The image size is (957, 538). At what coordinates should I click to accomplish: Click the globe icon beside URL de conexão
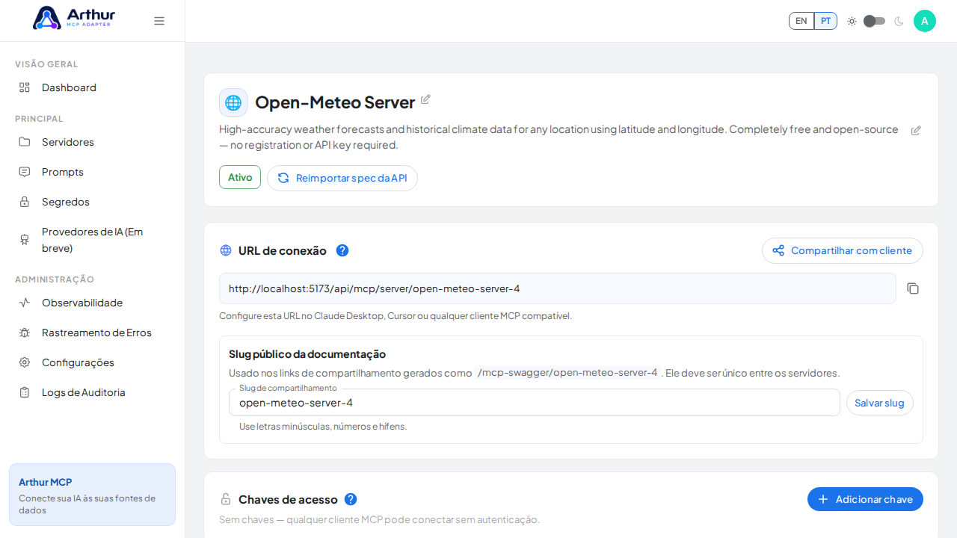pos(226,250)
